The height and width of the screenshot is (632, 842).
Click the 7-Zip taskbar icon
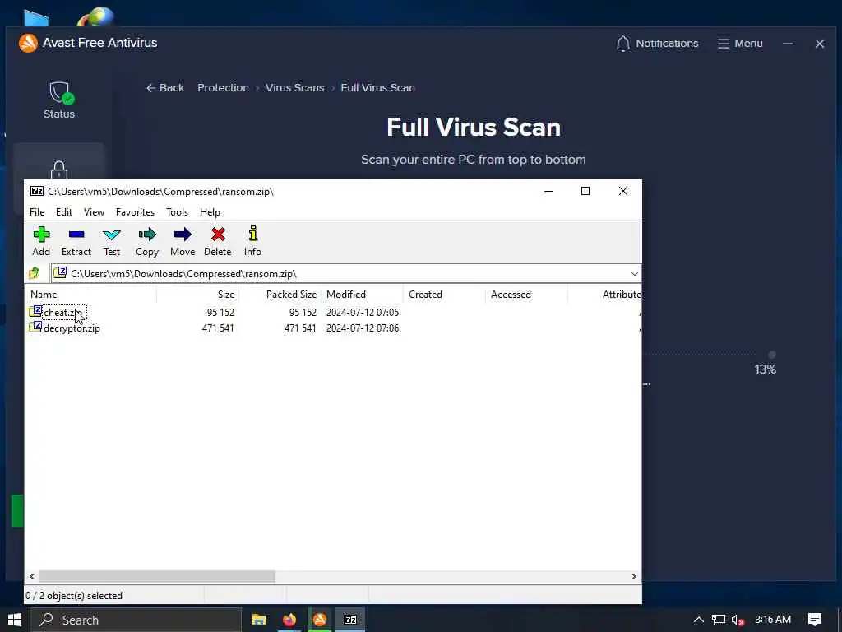point(350,620)
